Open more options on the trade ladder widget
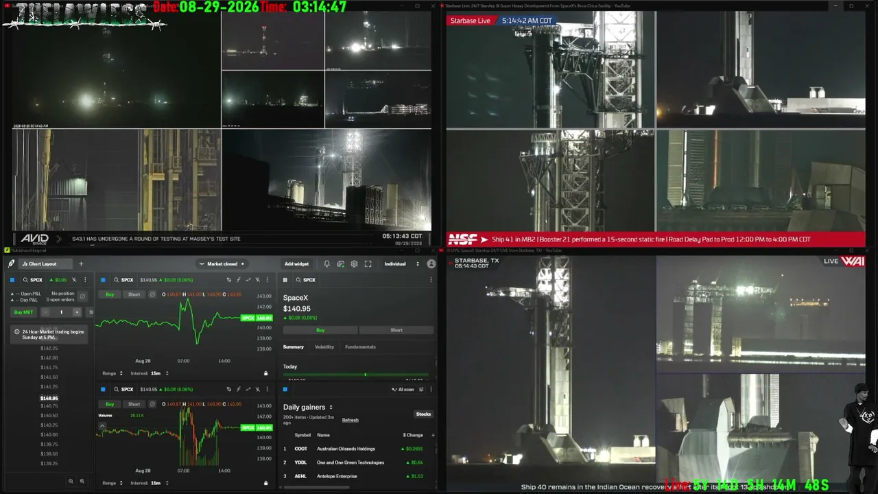 point(85,280)
